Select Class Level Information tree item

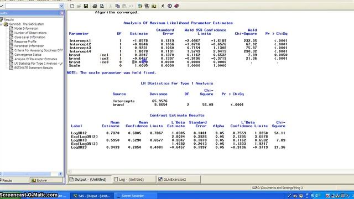pyautogui.click(x=29, y=37)
